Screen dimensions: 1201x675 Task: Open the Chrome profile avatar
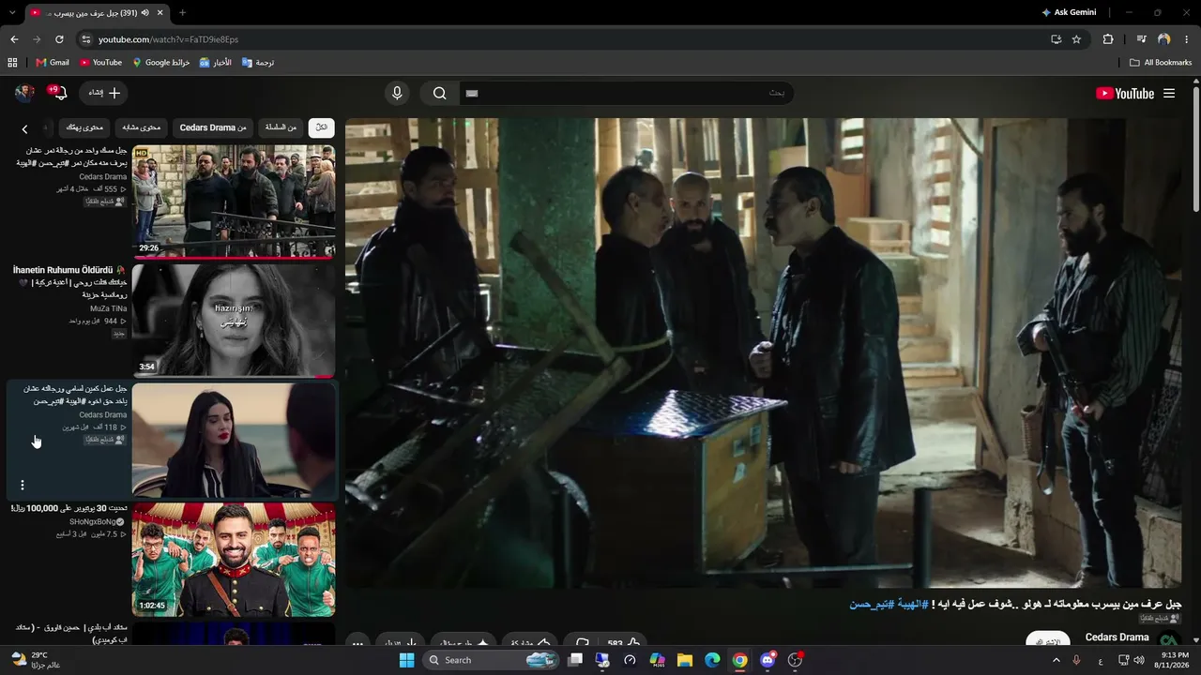tap(1164, 39)
